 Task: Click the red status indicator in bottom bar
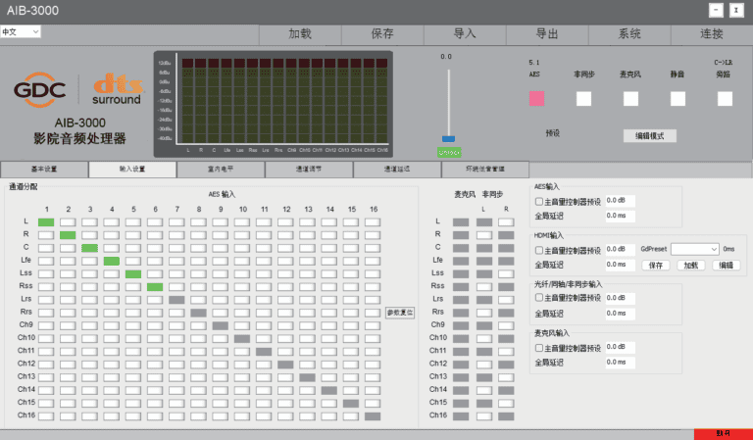point(724,434)
